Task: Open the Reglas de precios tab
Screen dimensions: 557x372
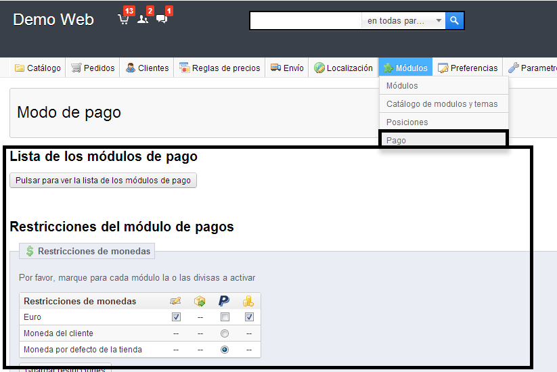Action: (x=219, y=68)
